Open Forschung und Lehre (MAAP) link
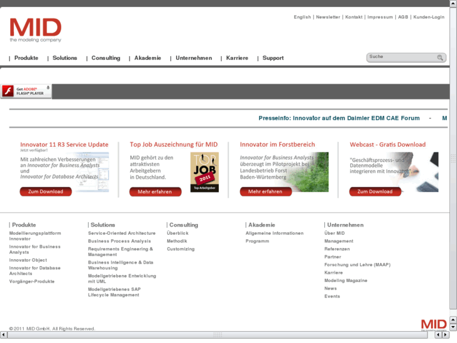 click(357, 265)
